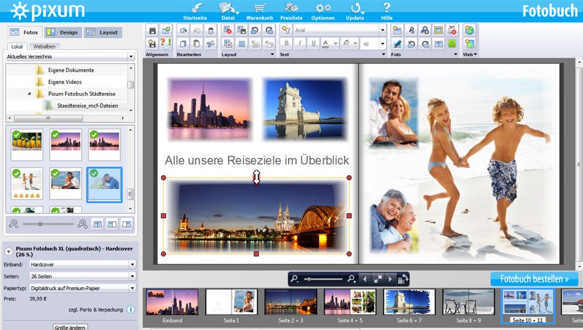Click the save icon in Allgemein toolbar

coord(153,30)
